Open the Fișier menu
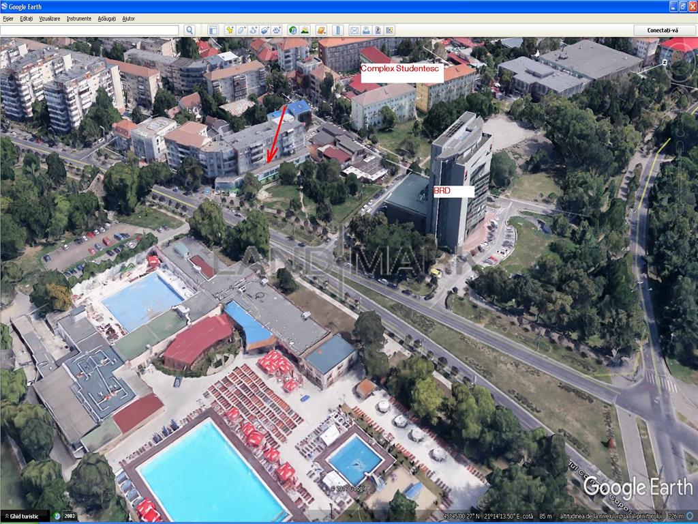The width and height of the screenshot is (698, 524). tap(8, 18)
